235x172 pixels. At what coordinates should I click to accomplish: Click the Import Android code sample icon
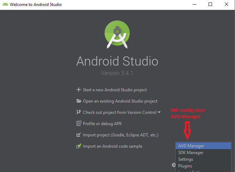pyautogui.click(x=79, y=146)
